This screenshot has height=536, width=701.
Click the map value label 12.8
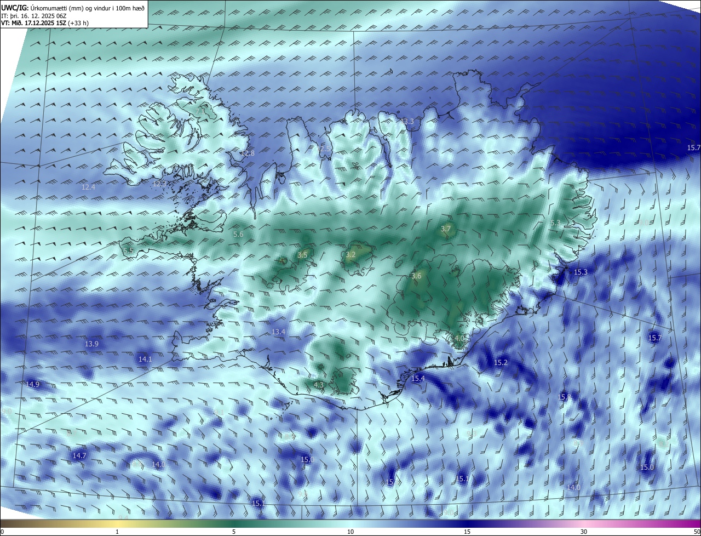pyautogui.click(x=248, y=153)
